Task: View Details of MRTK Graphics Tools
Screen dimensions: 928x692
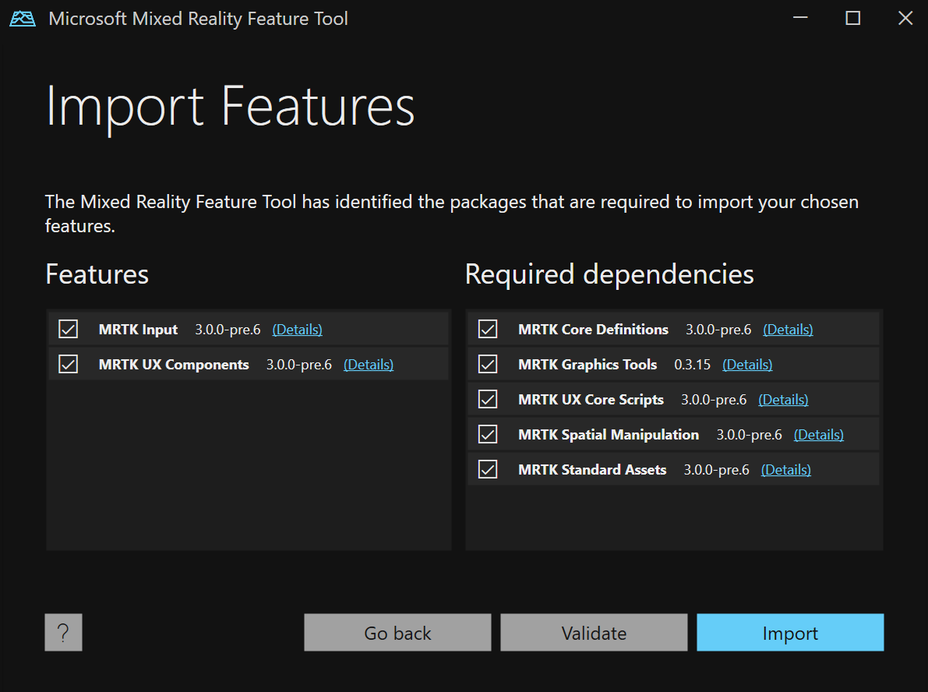Action: [x=746, y=364]
